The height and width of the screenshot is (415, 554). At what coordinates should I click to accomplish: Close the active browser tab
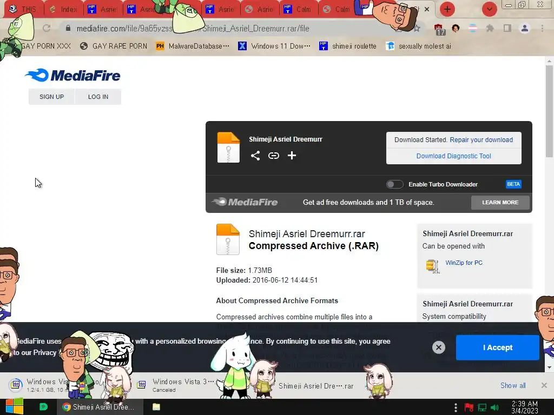tap(427, 9)
